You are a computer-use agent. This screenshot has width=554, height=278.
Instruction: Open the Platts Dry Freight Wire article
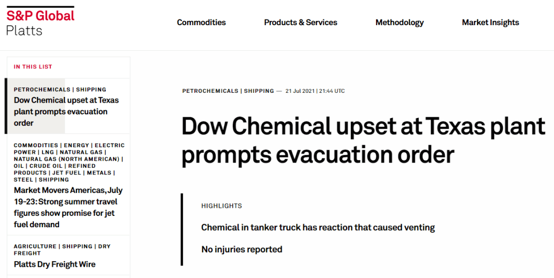(x=55, y=264)
